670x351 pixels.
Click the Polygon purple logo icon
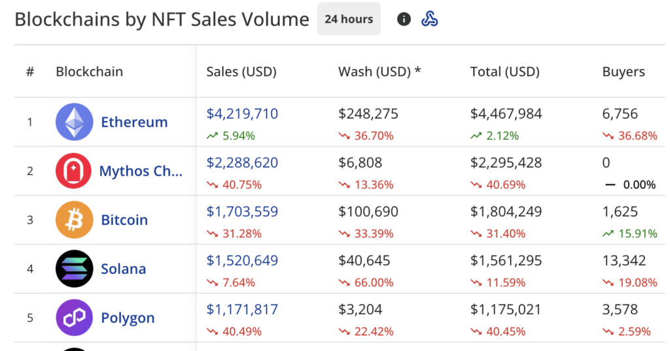75,317
